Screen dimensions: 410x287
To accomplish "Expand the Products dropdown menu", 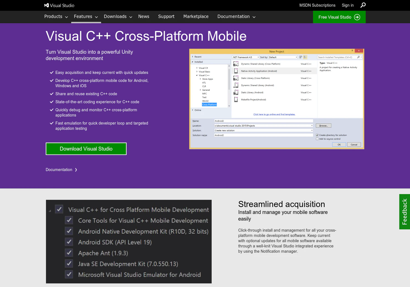I will pyautogui.click(x=56, y=17).
